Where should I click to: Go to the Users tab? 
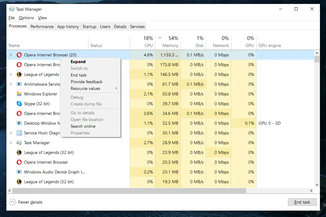point(105,27)
